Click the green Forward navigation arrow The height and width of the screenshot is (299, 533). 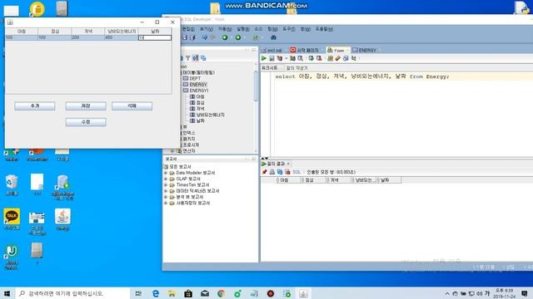click(238, 37)
